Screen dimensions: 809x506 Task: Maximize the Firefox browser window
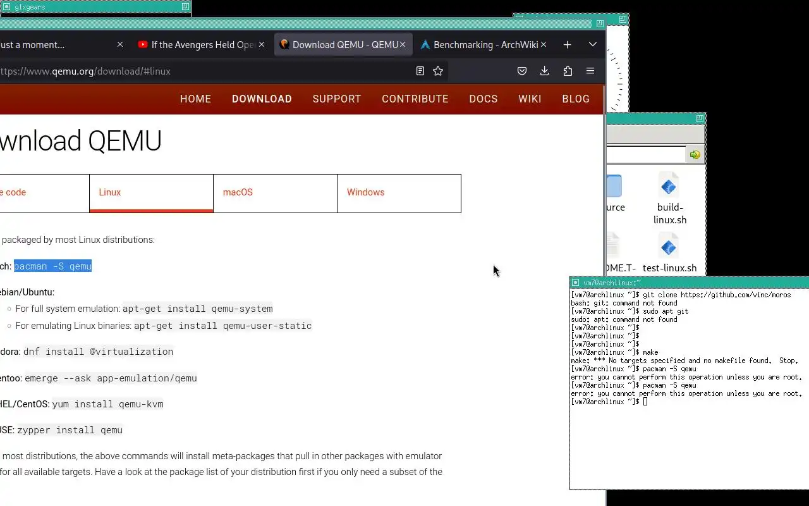point(600,23)
